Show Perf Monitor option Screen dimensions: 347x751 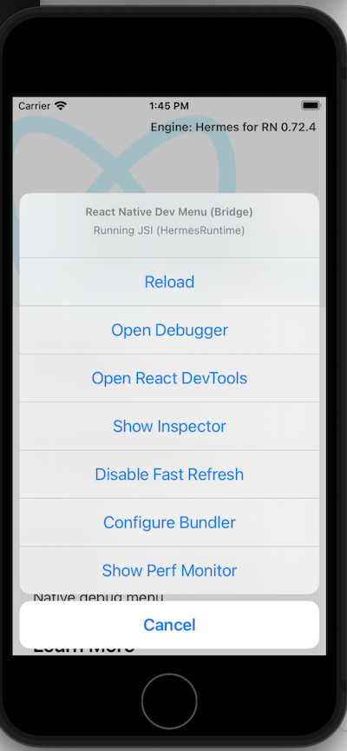(169, 570)
